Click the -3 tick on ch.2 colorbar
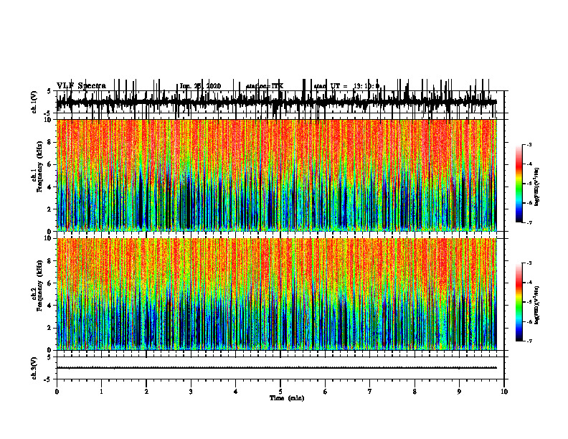Image resolution: width=568 pixels, height=439 pixels. pyautogui.click(x=529, y=263)
